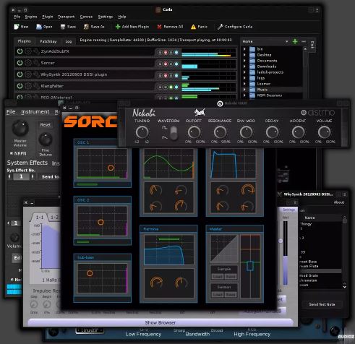Click the New toolbar icon in Carla
This screenshot has height=344, width=355.
[x=17, y=27]
